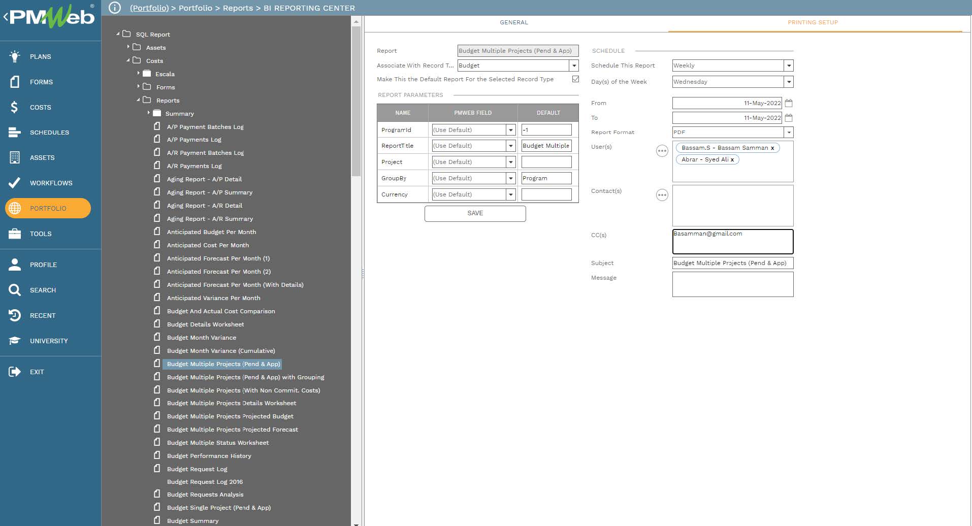972x526 pixels.
Task: Click the A/P Payment Batches Log document icon
Action: pyautogui.click(x=157, y=126)
